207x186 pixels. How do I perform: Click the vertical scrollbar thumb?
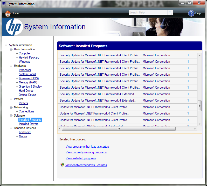[x=199, y=106]
